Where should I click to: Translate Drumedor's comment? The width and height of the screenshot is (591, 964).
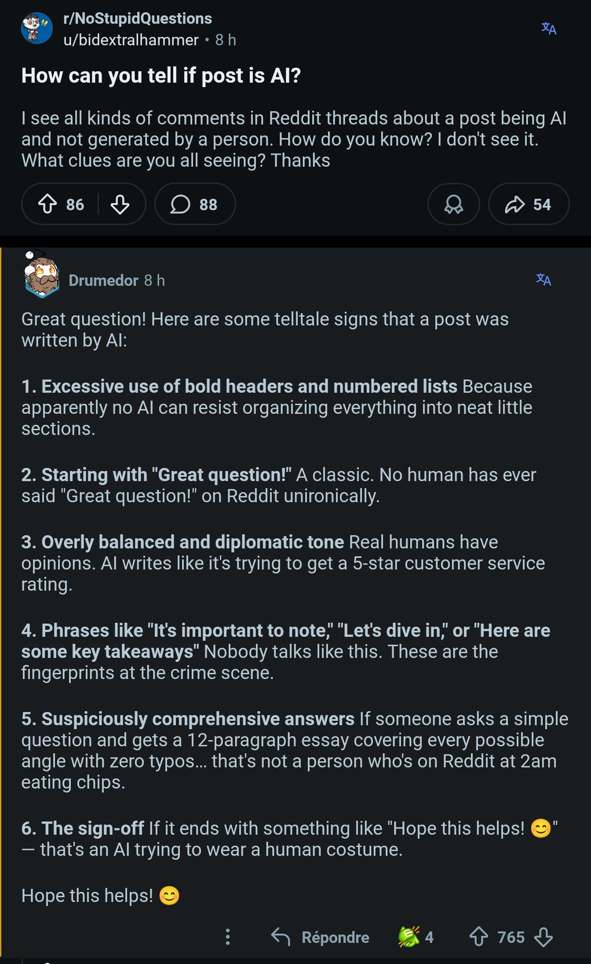click(x=544, y=279)
